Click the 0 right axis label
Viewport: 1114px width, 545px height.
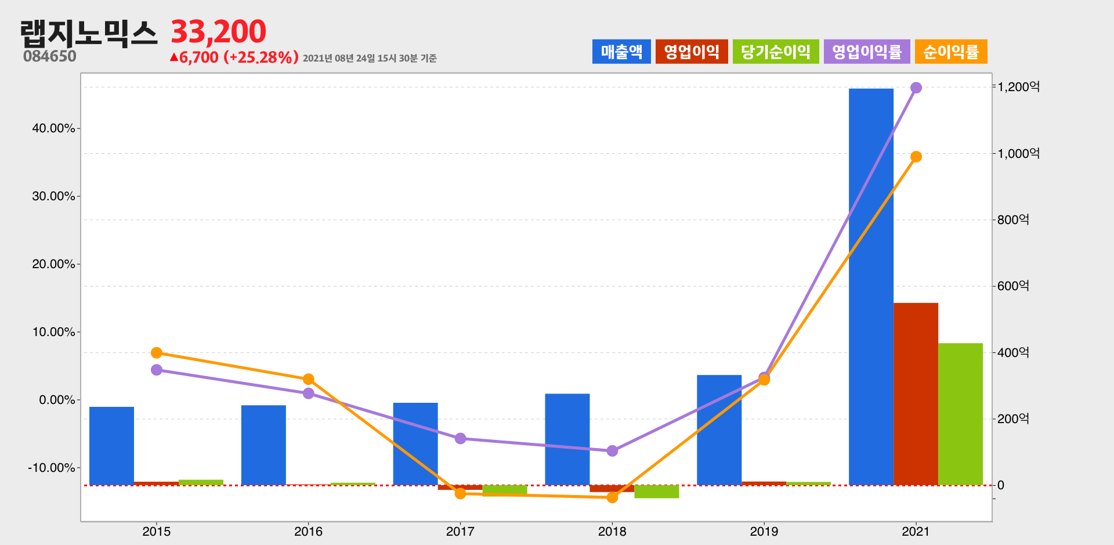click(x=1000, y=485)
